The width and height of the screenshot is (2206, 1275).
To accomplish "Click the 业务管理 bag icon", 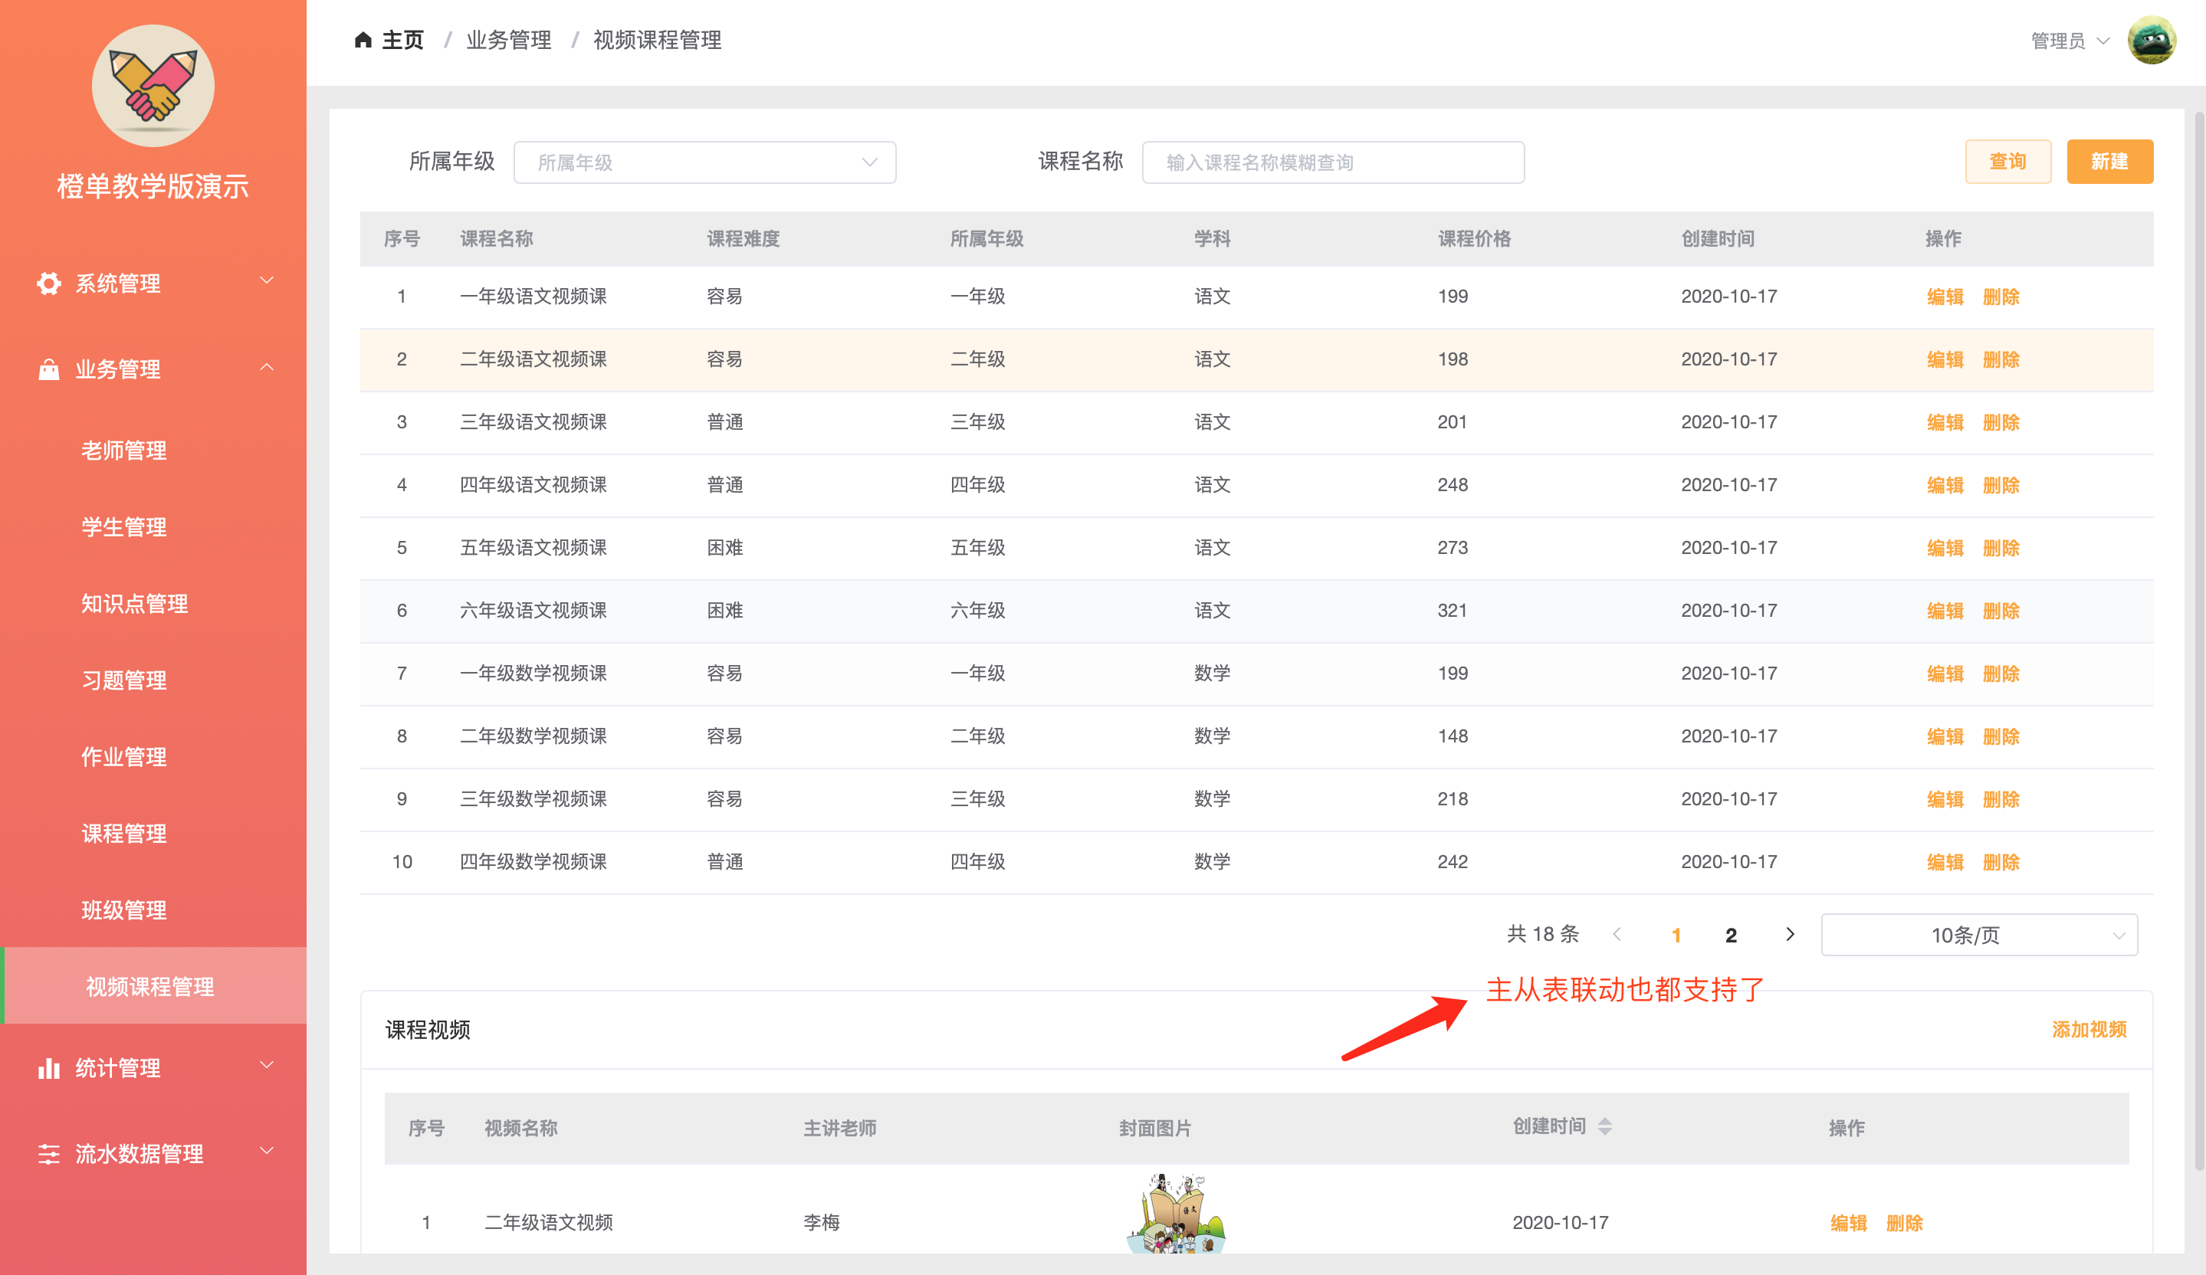I will [49, 369].
